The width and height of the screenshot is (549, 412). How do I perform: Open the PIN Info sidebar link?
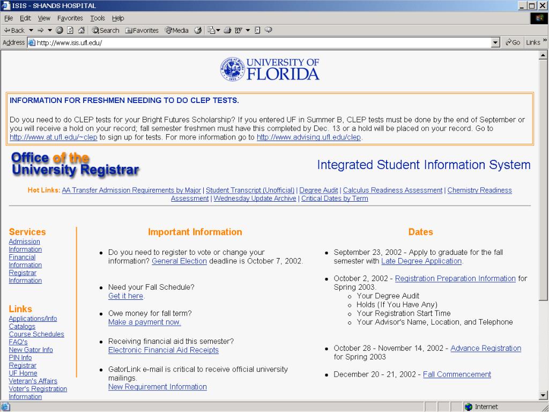point(20,358)
